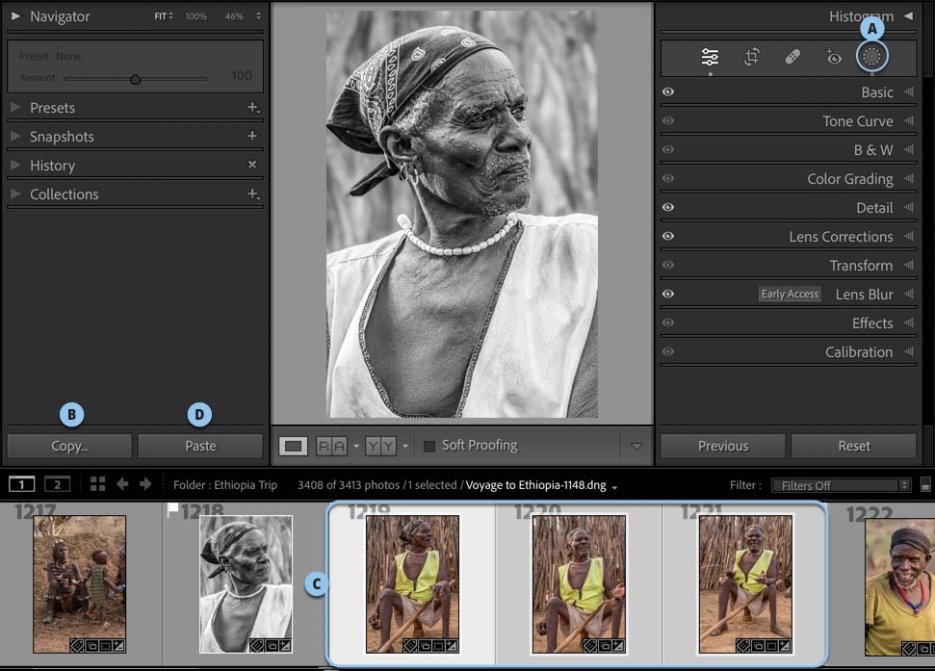Click the Previous button
Viewport: 935px width, 671px height.
[723, 446]
